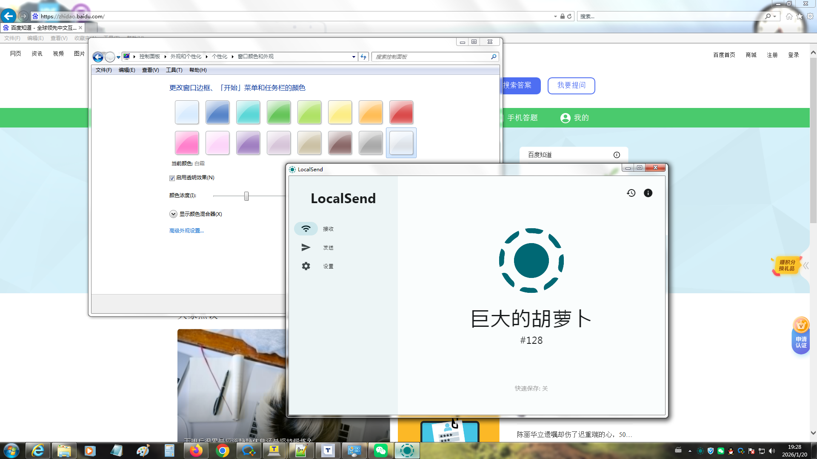The height and width of the screenshot is (459, 817).
Task: Open LocalSend settings gear
Action: click(306, 266)
